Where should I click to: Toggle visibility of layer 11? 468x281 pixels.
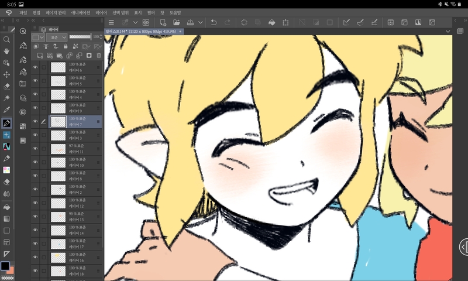tap(35, 149)
